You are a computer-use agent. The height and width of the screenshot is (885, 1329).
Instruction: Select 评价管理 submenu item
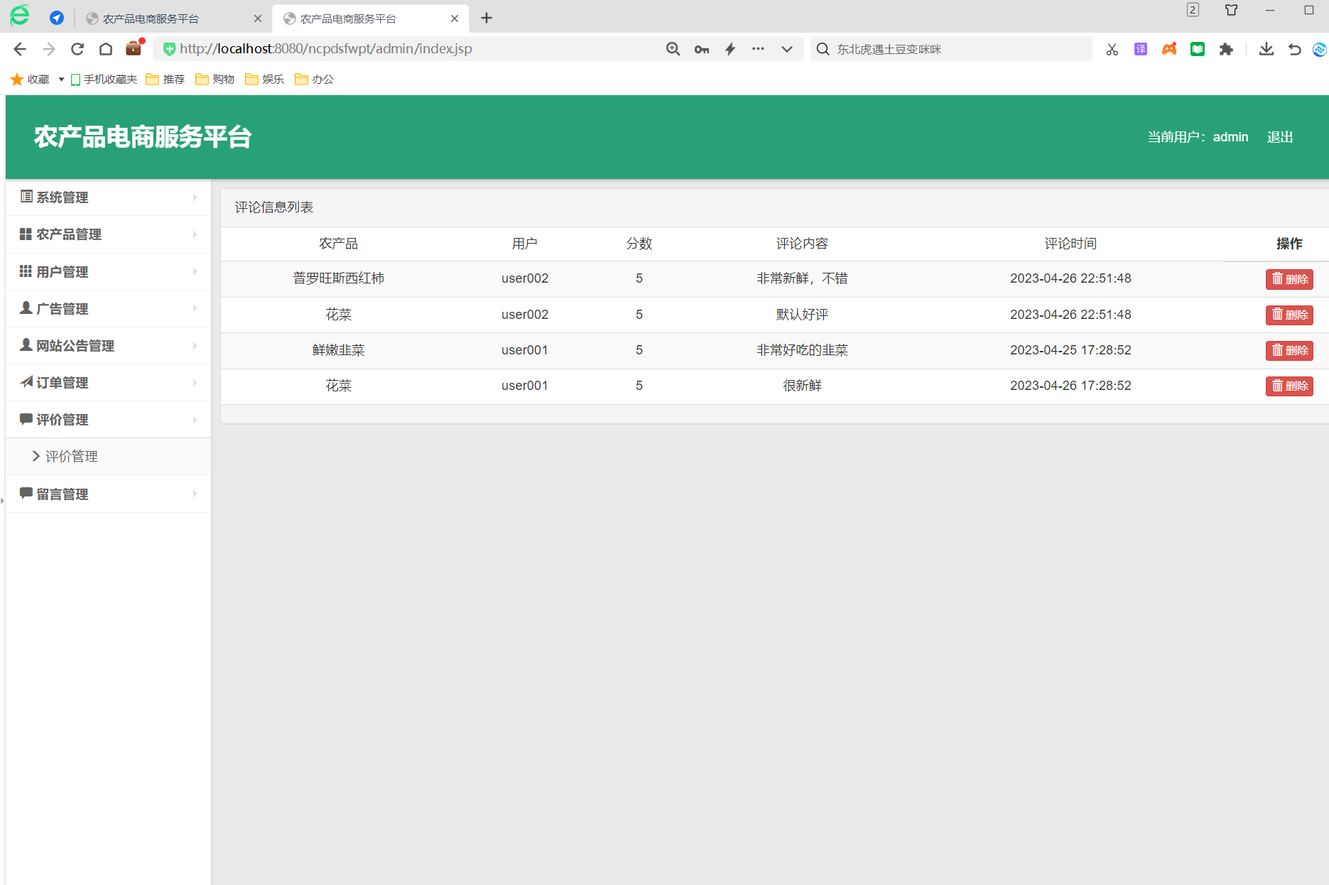71,457
